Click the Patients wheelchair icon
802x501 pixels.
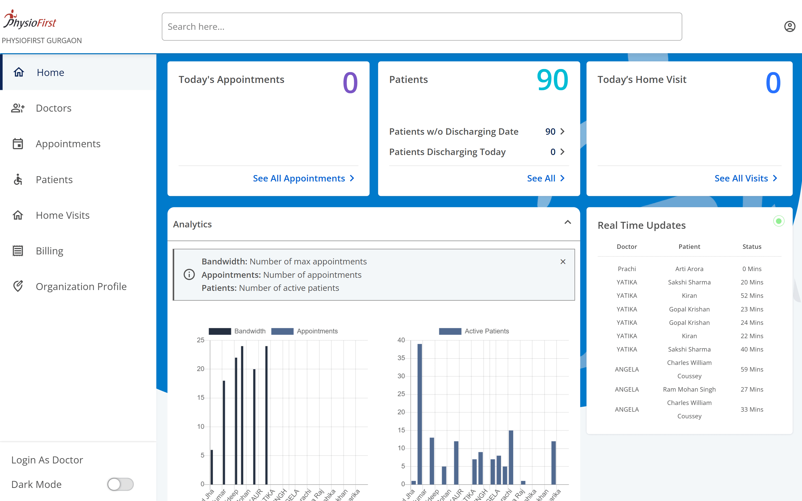[18, 179]
